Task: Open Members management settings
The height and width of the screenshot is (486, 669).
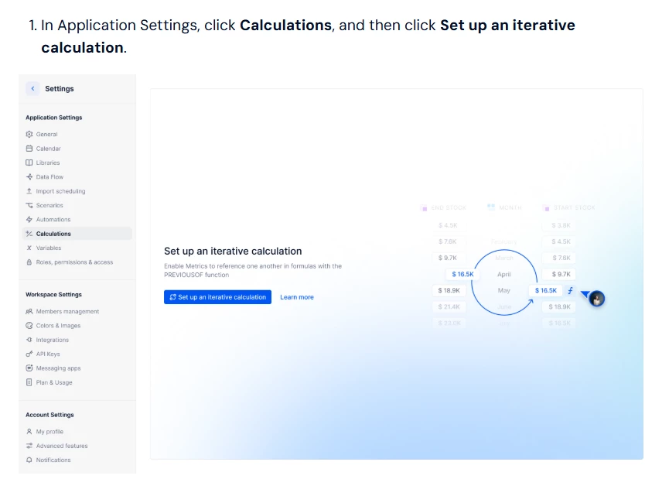Action: click(x=67, y=312)
